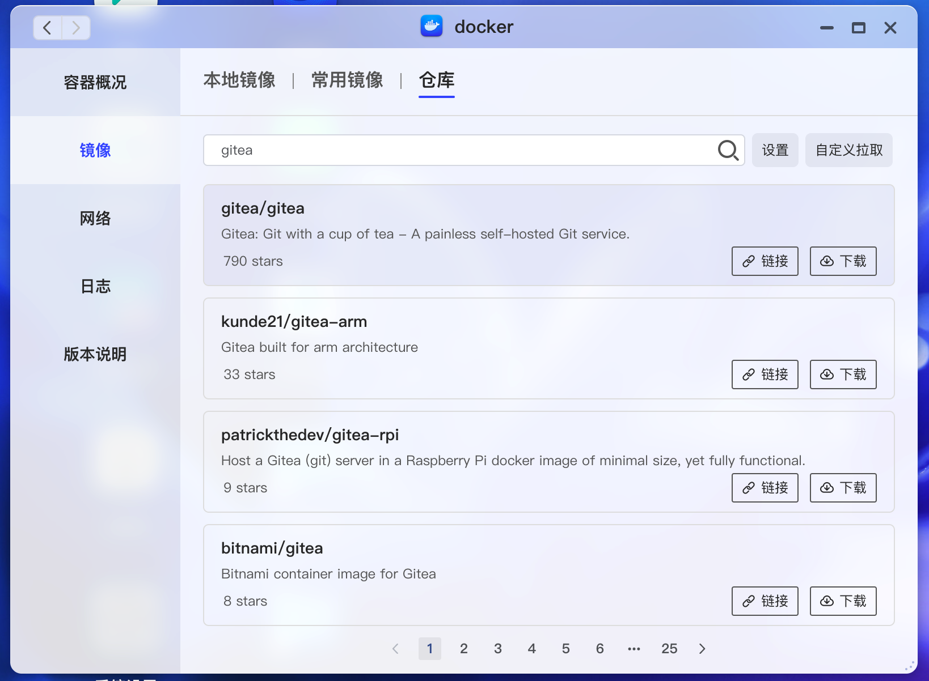929x681 pixels.
Task: Minimize the docker window
Action: (x=827, y=27)
